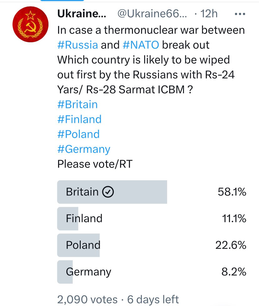
Task: Follow the #Poland hashtag link
Action: 79,134
